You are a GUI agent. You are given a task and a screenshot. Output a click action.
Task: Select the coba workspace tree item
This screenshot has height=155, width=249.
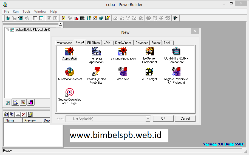33,30
